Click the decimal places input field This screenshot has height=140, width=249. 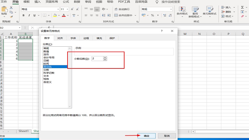tap(97, 58)
